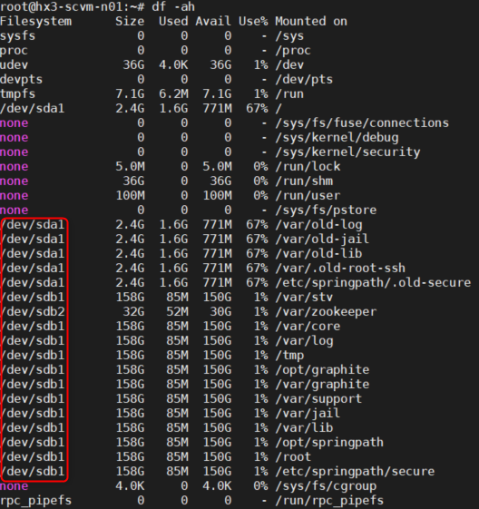Click the 'df -ah' command text
Viewport: 479px width, 509px height.
(173, 6)
